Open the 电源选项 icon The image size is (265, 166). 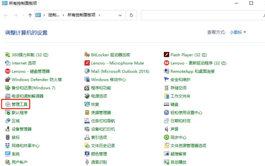pyautogui.click(x=87, y=96)
